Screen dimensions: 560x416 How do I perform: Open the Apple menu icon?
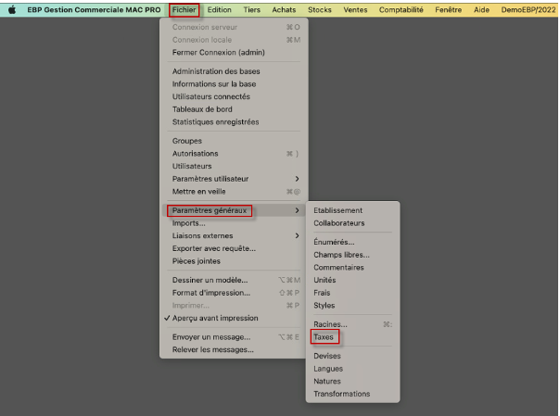(12, 9)
